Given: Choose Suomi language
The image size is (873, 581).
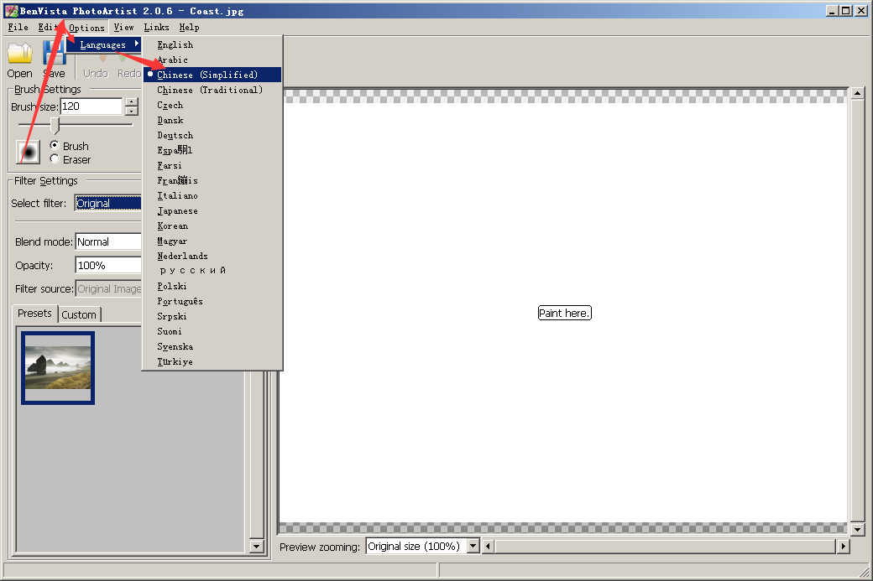Looking at the screenshot, I should (x=212, y=331).
